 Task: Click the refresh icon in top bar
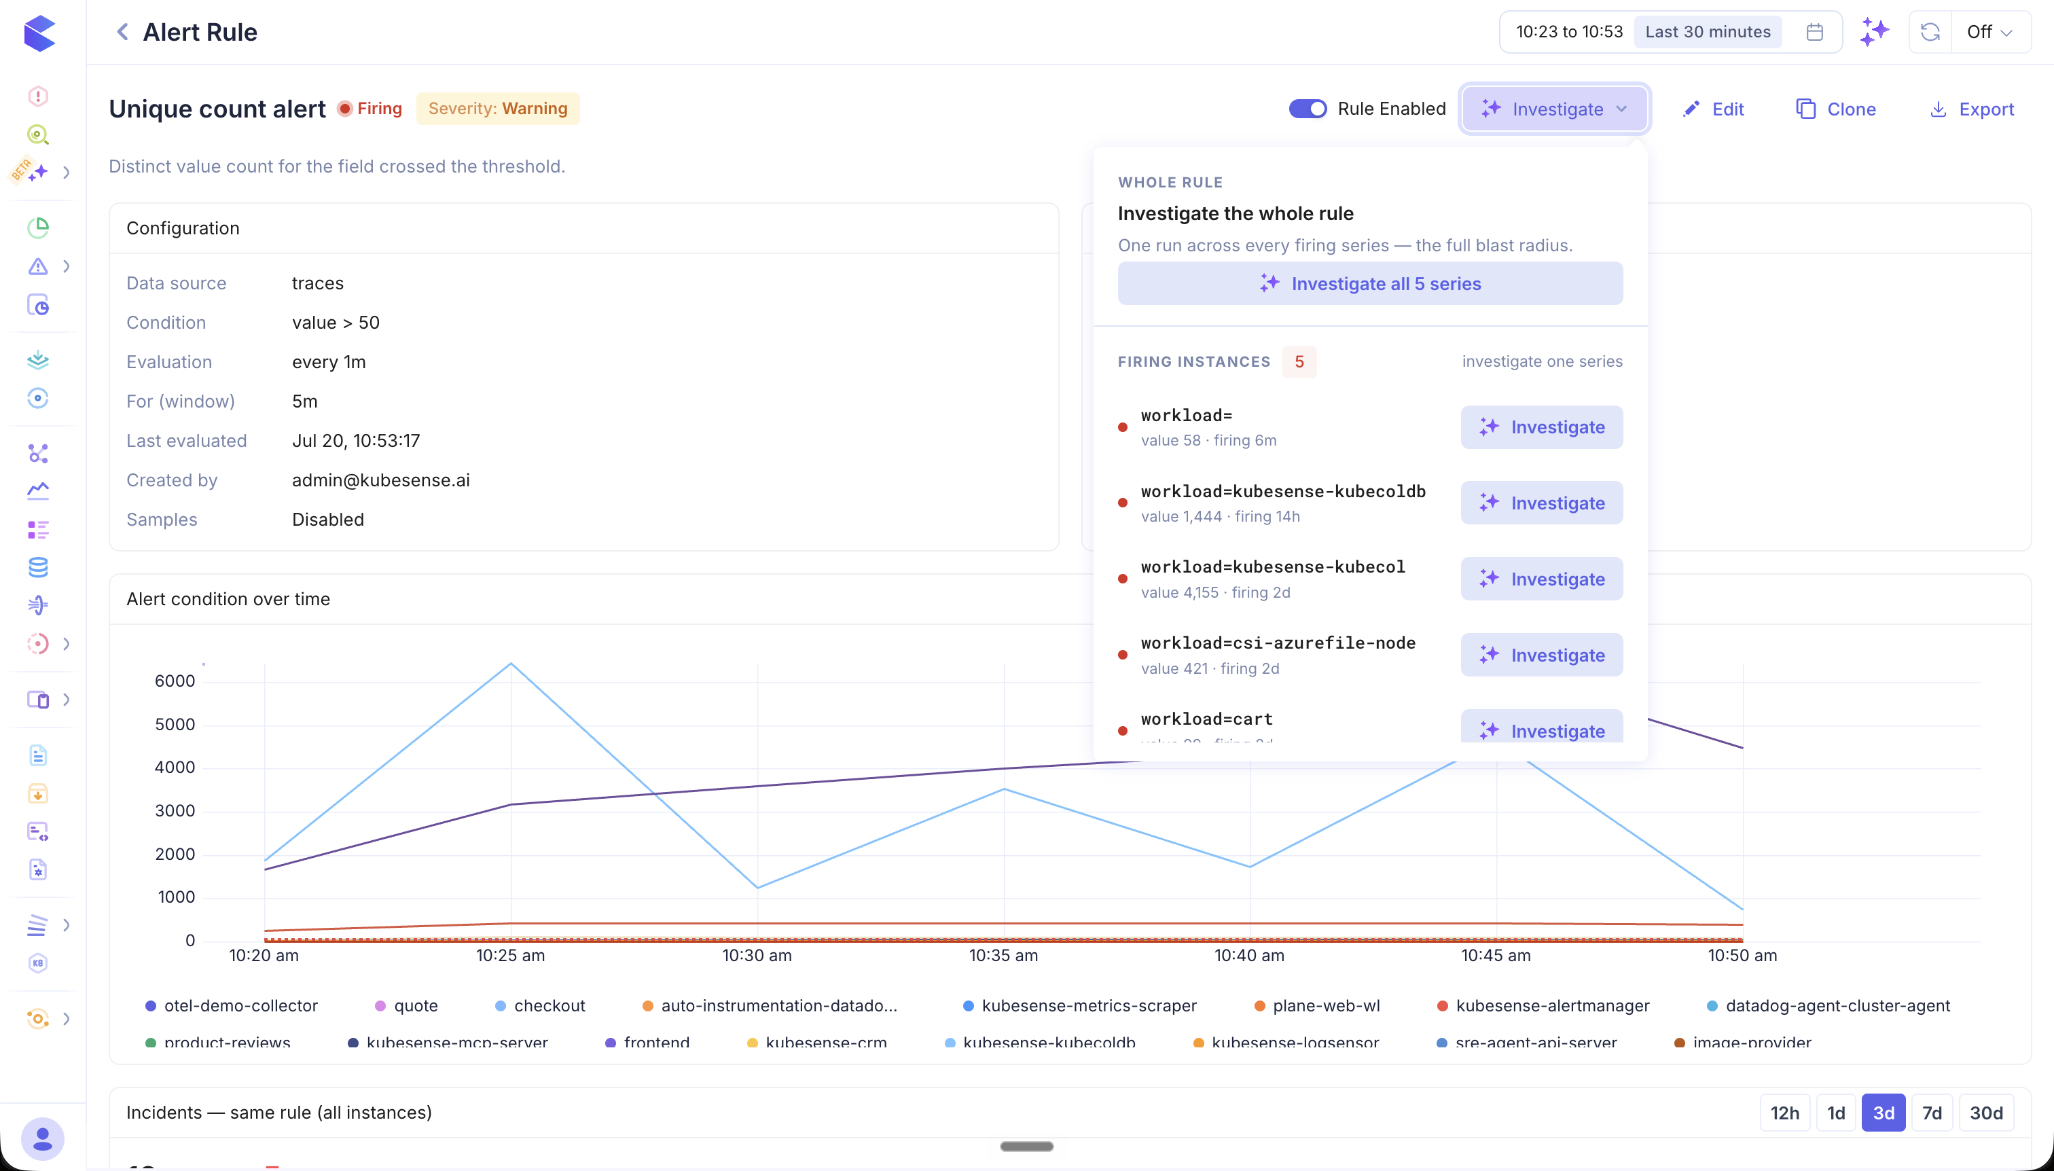point(1930,32)
